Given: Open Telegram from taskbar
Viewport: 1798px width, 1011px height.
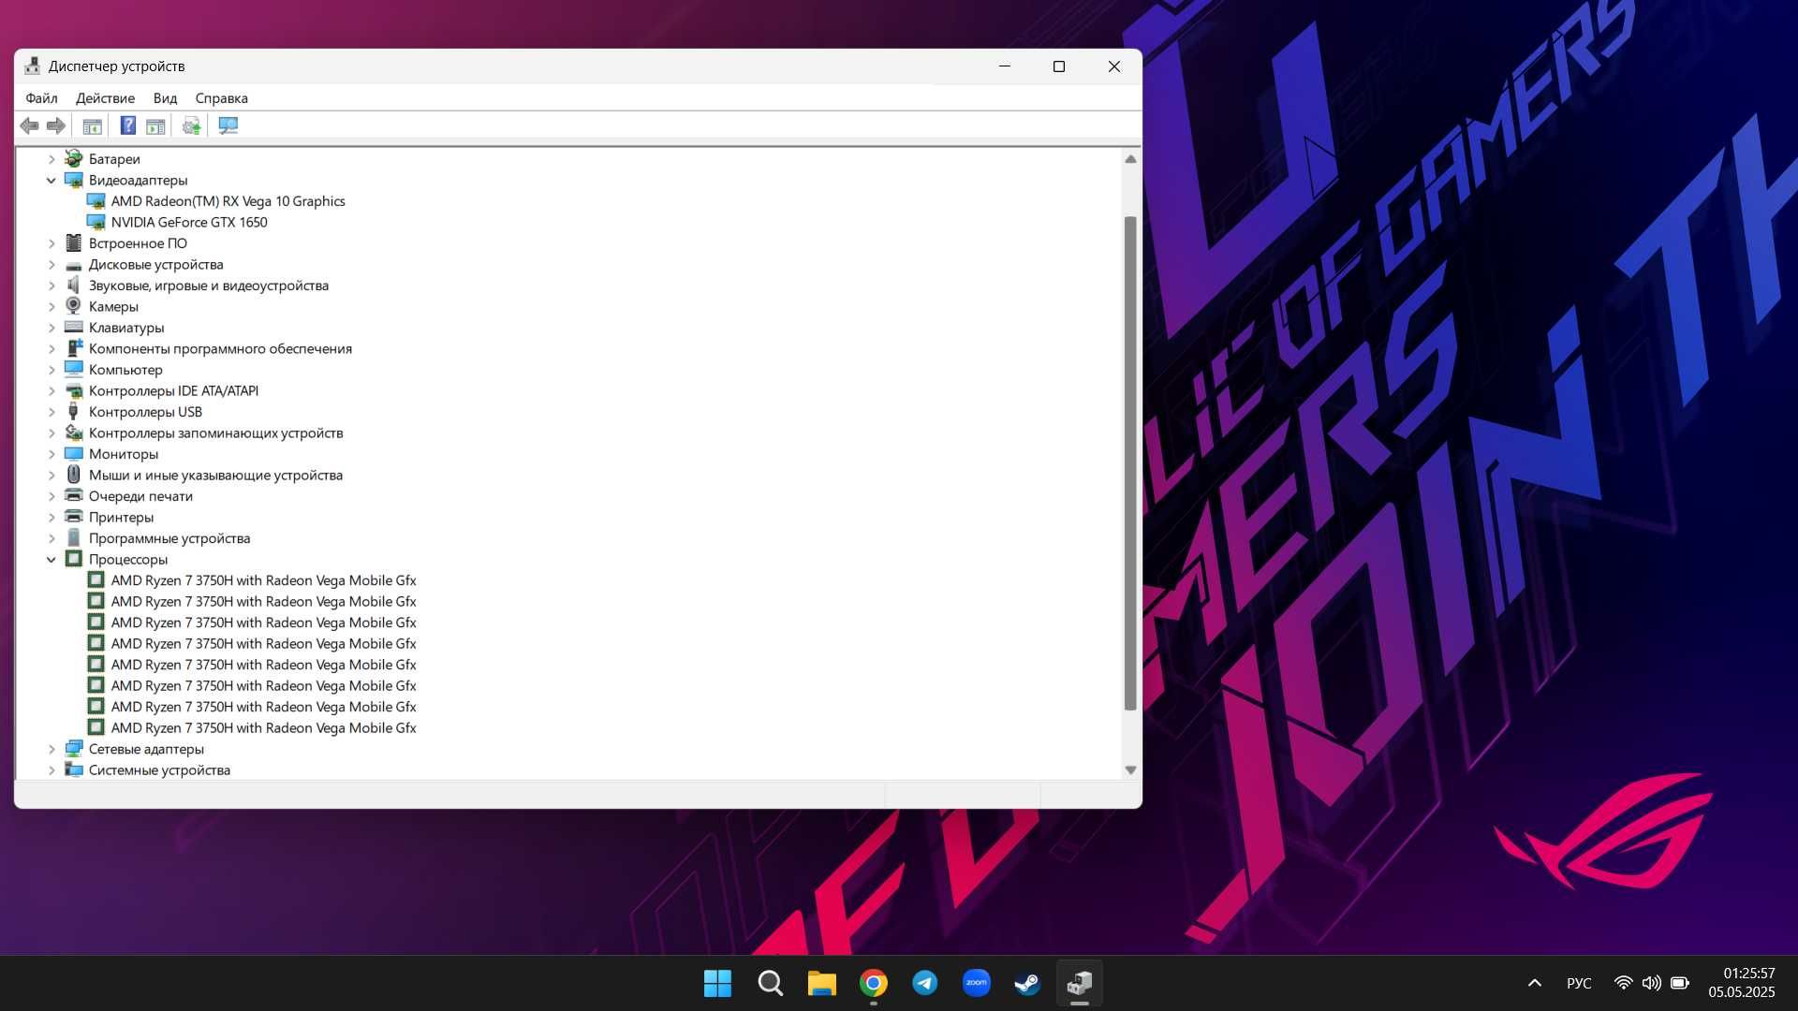Looking at the screenshot, I should click(925, 983).
